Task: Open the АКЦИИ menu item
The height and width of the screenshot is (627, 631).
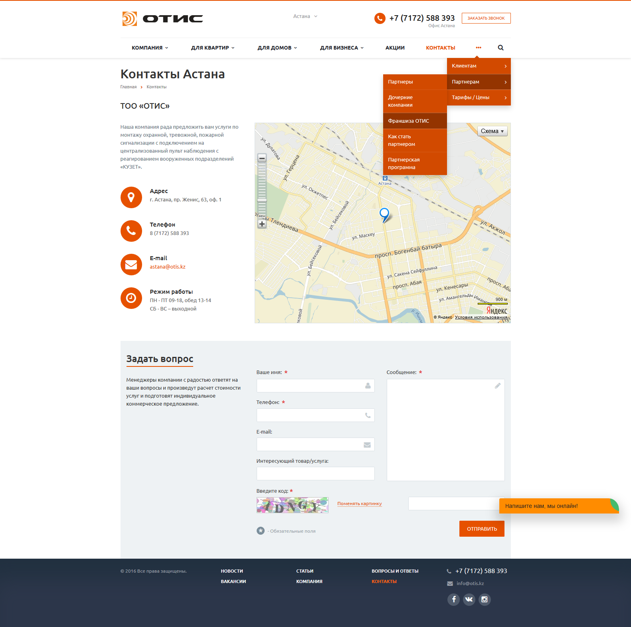Action: tap(395, 48)
